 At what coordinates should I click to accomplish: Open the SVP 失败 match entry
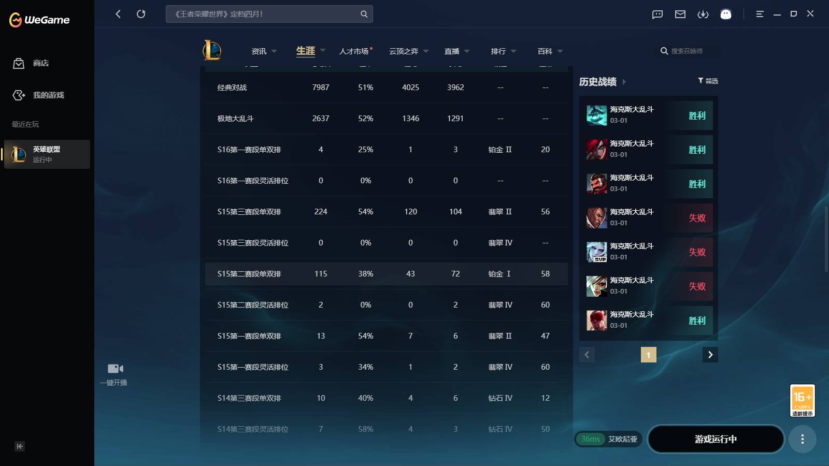tap(649, 252)
